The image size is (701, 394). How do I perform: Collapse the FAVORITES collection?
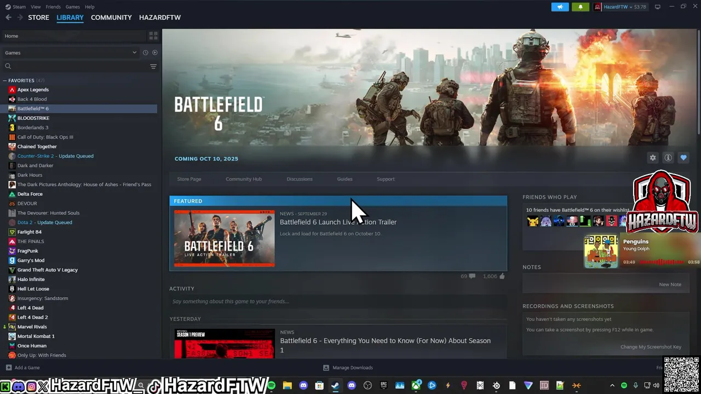[5, 80]
